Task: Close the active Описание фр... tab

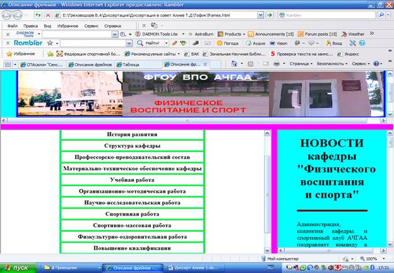Action: pos(205,64)
